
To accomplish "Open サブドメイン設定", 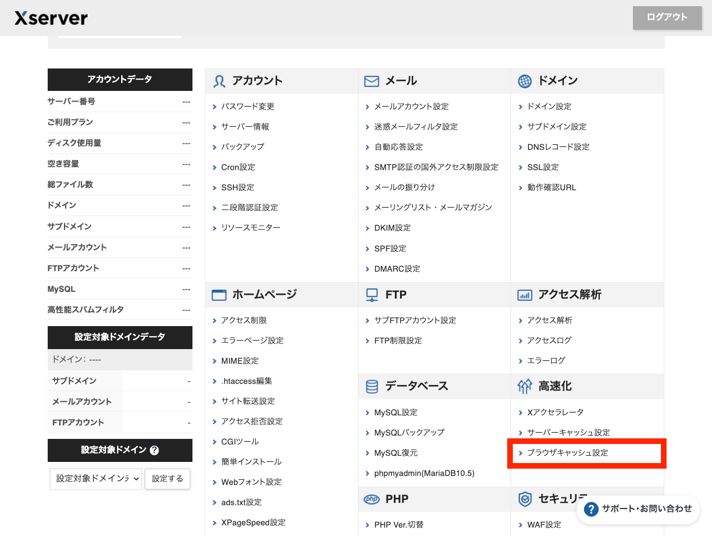I will pos(557,127).
